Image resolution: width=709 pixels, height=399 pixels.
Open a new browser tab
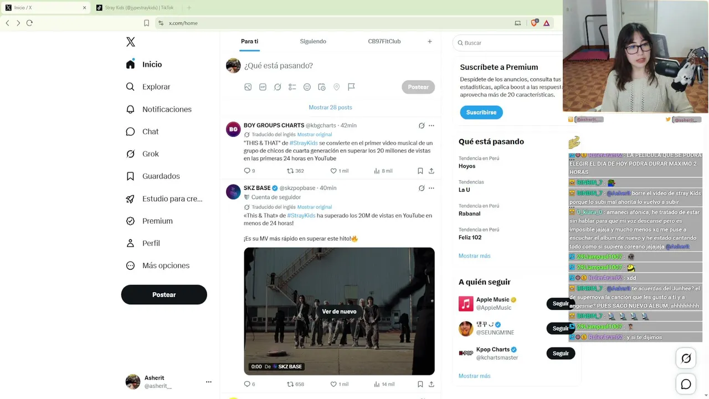[x=189, y=8]
